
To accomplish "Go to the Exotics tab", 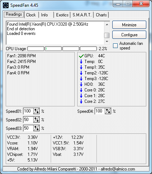I will (62, 15).
